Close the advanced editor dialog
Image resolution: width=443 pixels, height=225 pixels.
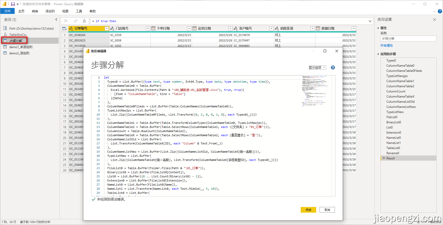[337, 51]
